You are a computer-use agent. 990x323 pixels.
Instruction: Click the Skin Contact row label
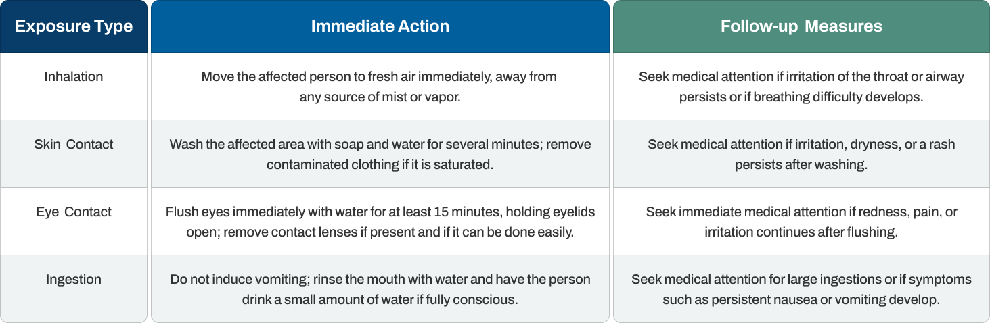tap(74, 144)
